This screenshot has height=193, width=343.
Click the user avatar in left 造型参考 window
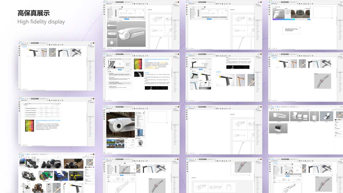[x=94, y=43]
